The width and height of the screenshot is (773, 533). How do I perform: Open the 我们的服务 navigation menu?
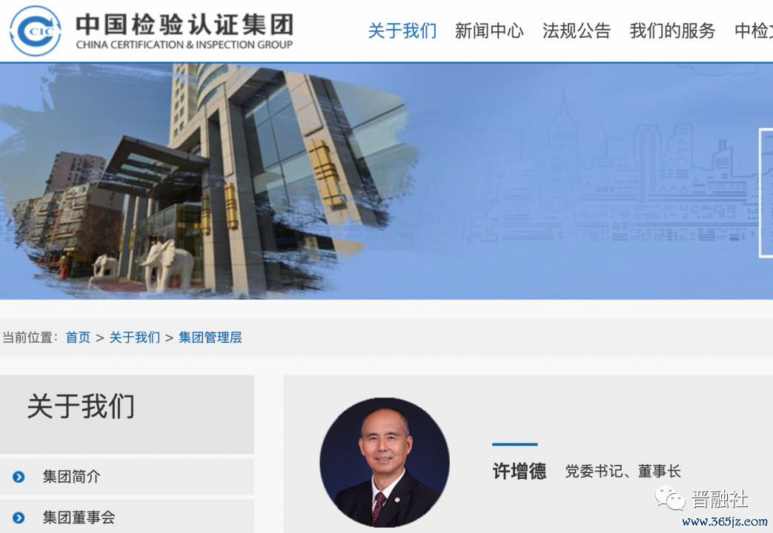pyautogui.click(x=672, y=31)
